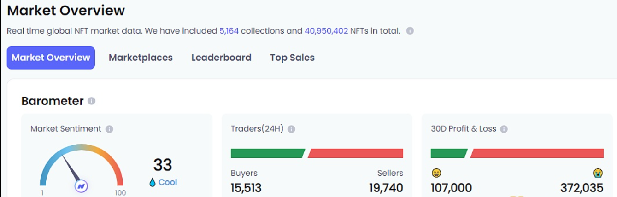Click the water drop Cool icon
This screenshot has height=197, width=617.
[x=153, y=183]
